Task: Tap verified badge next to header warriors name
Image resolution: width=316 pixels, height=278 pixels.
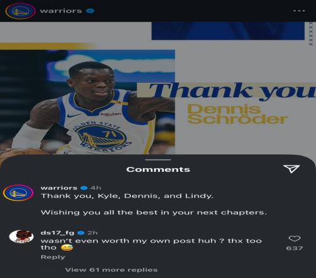Action: [x=90, y=11]
